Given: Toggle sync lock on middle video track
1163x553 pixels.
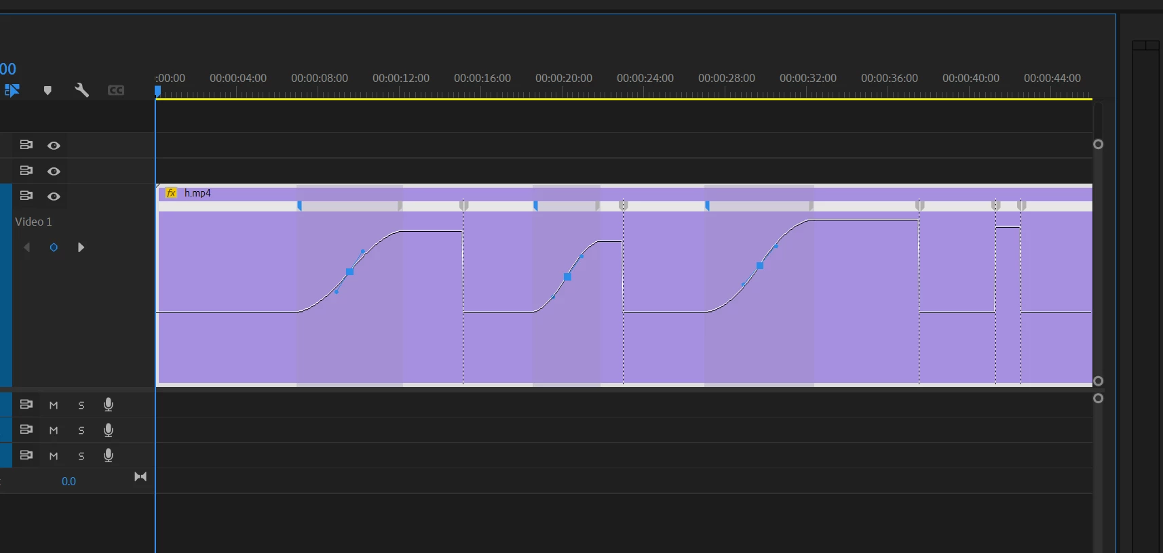Looking at the screenshot, I should coord(26,171).
